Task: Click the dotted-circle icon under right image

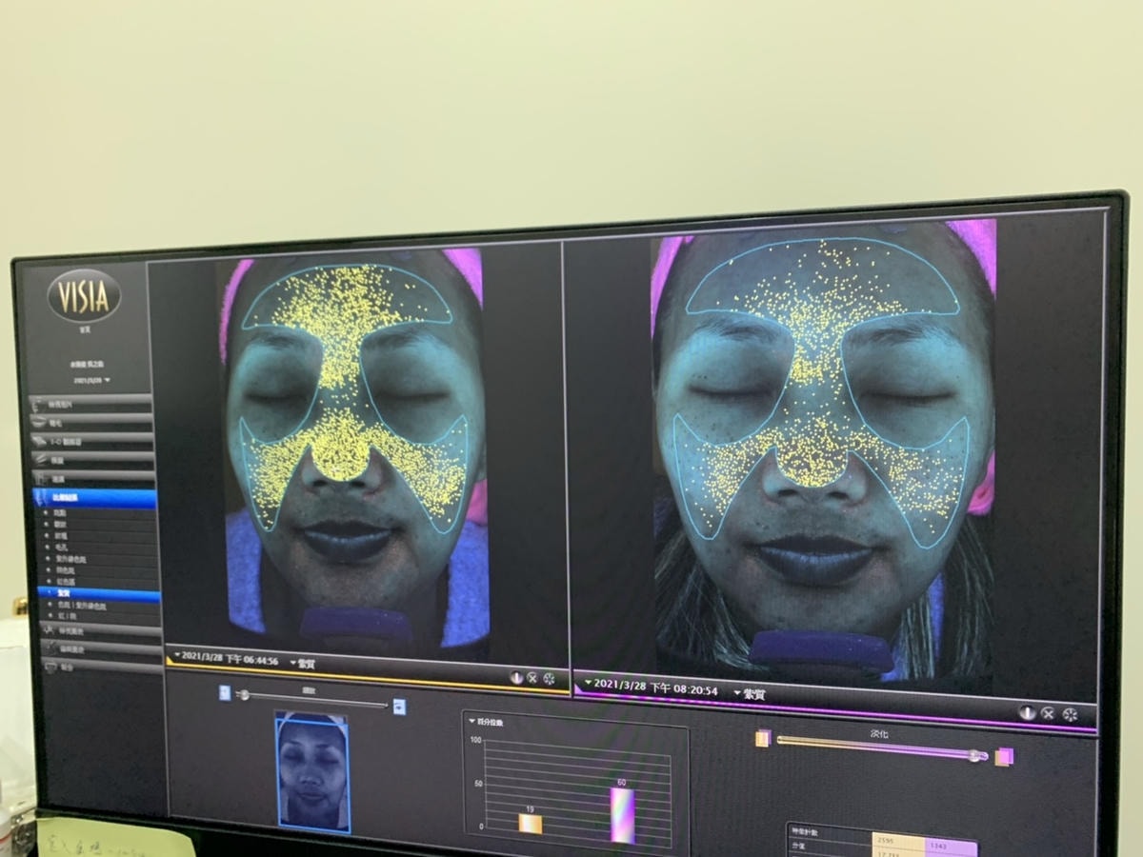Action: click(1070, 714)
